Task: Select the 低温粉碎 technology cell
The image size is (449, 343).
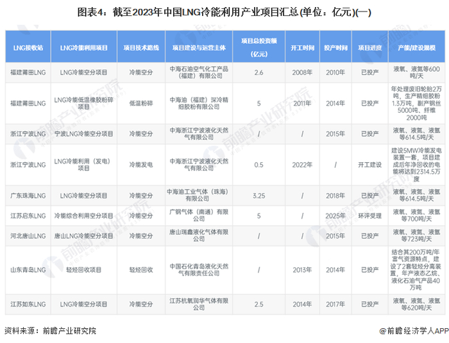Action: click(141, 103)
